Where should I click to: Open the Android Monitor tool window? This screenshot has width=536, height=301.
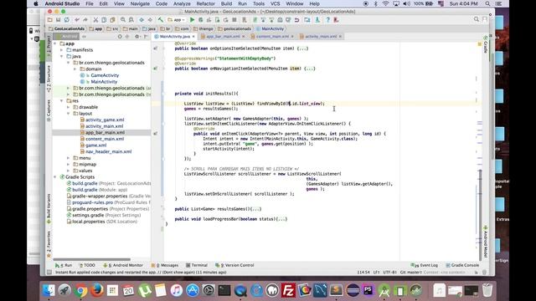tap(123, 265)
